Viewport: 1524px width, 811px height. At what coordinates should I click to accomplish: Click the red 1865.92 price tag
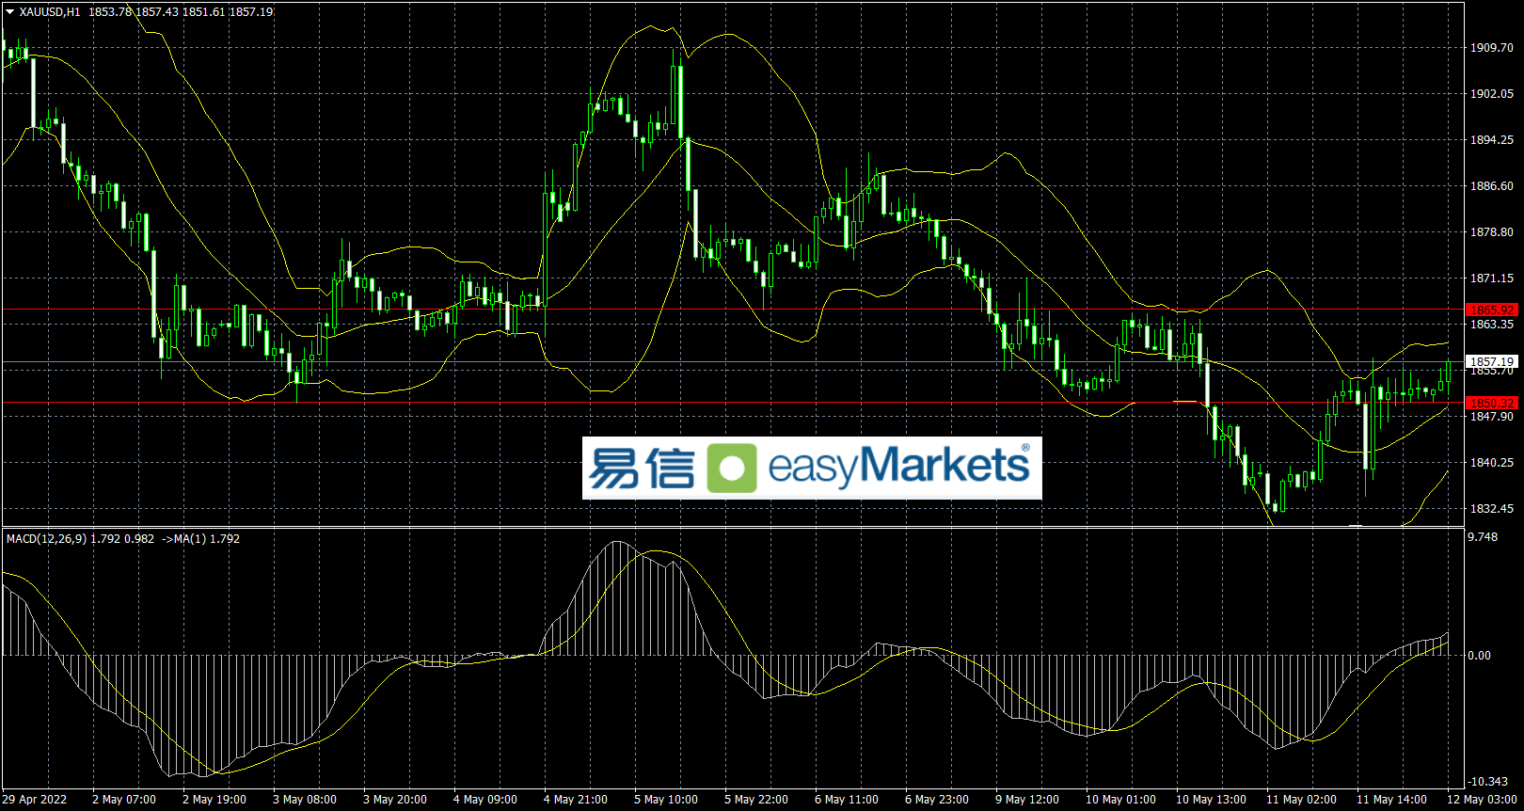tap(1492, 310)
